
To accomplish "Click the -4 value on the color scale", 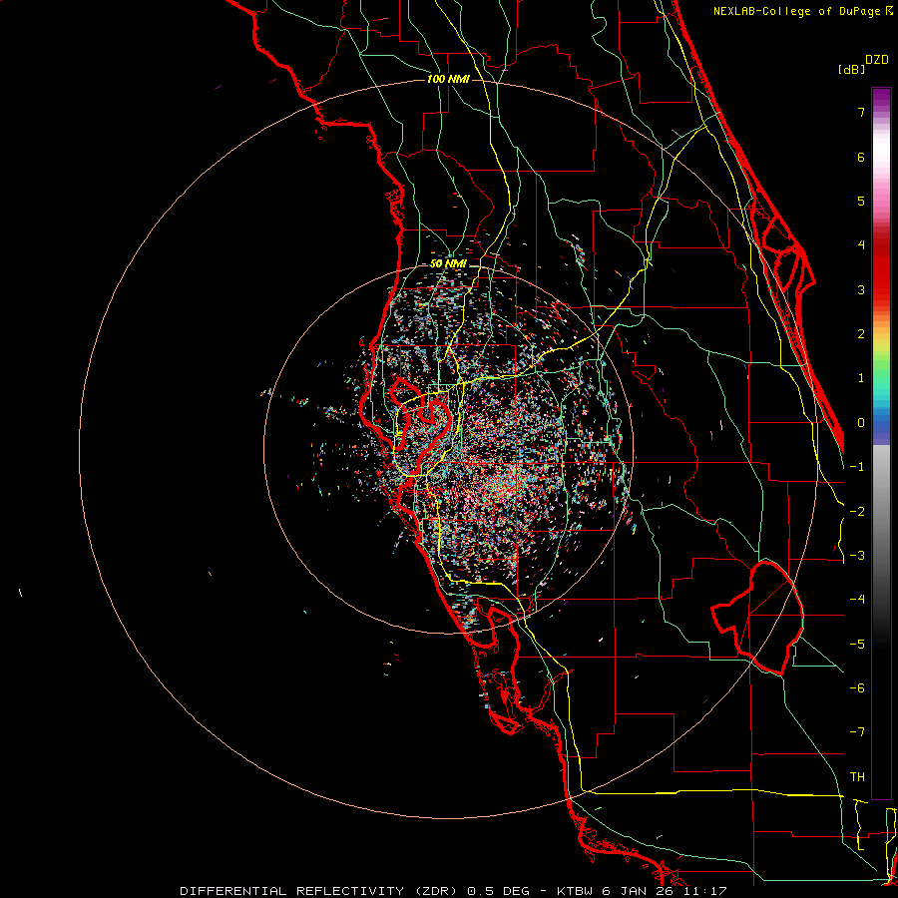I will click(x=857, y=600).
